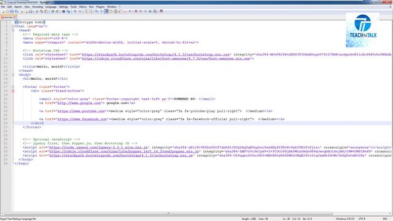
Task: Click the closing </footer> tag line
Action: pyautogui.click(x=31, y=127)
